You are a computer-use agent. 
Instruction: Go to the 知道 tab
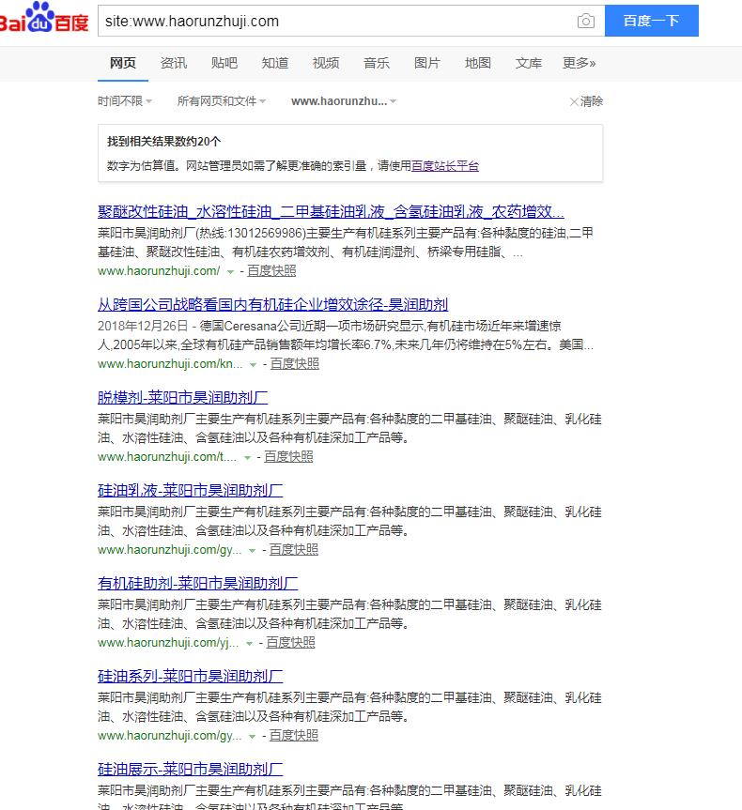pyautogui.click(x=275, y=63)
